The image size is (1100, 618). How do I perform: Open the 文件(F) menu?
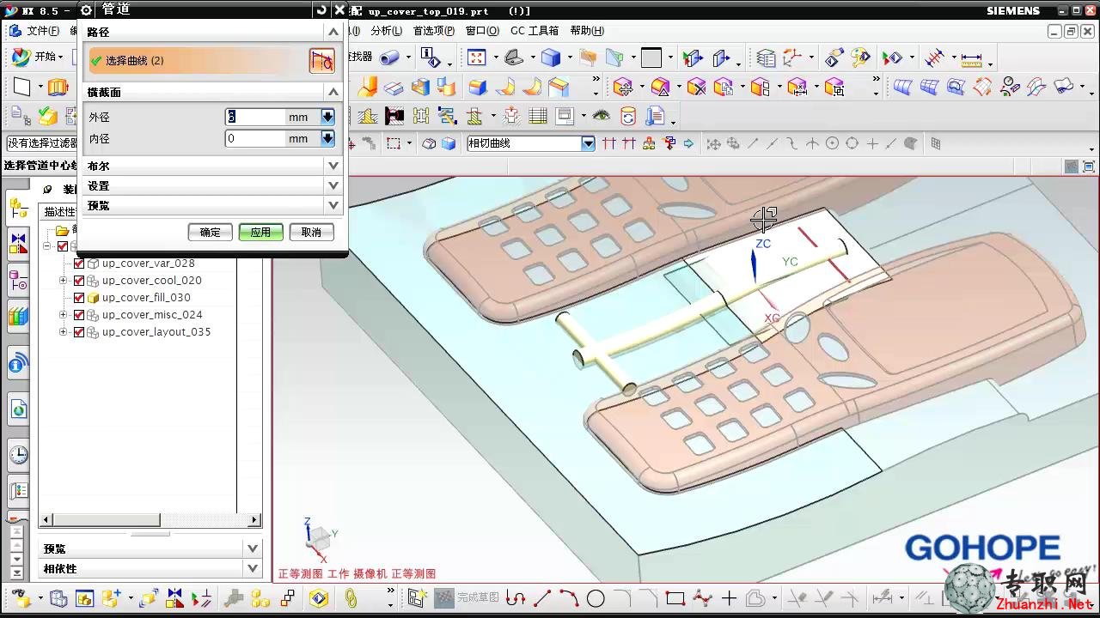[43, 31]
